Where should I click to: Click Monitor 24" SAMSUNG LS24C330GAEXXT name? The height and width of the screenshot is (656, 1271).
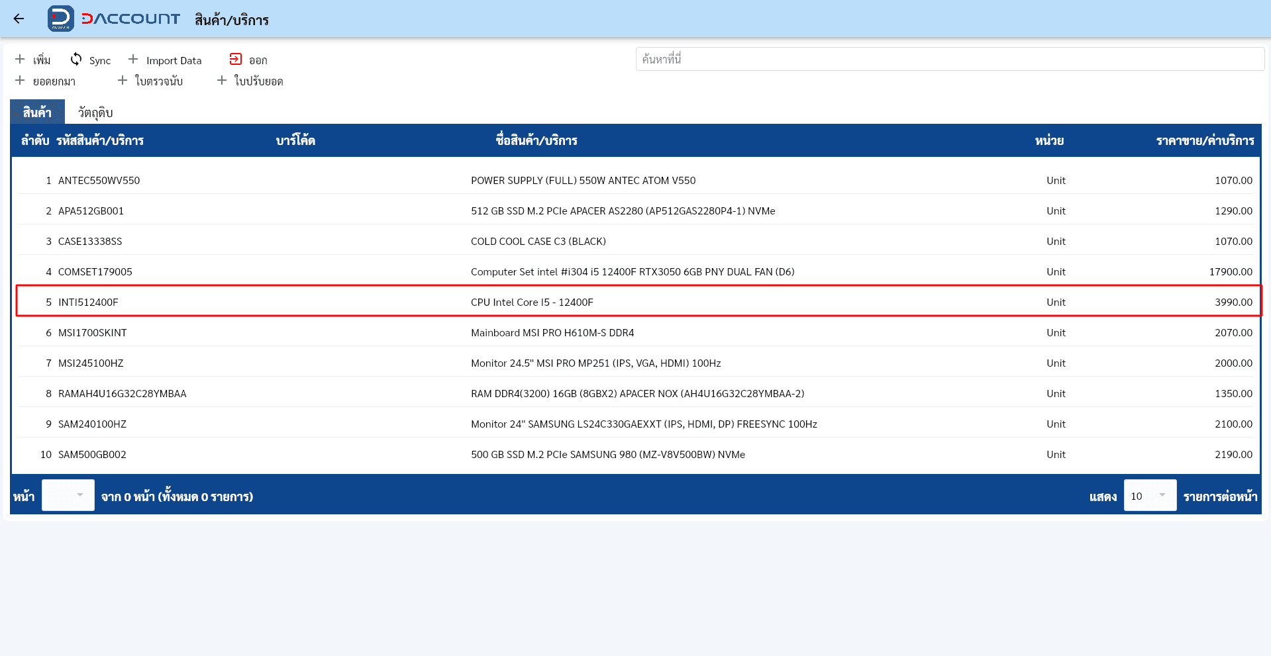(x=644, y=424)
